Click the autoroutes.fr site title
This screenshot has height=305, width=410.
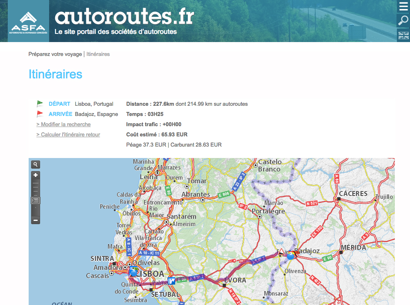click(124, 17)
